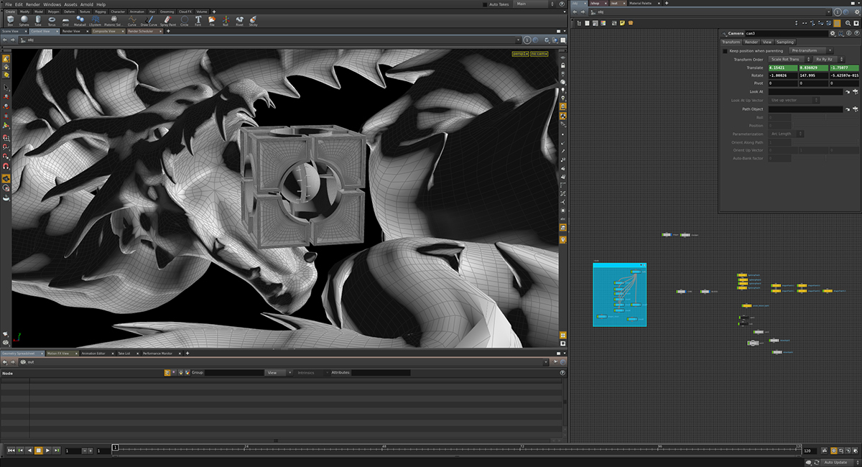Select the Spray Paint shelf tool
The image size is (862, 467).
tap(167, 20)
